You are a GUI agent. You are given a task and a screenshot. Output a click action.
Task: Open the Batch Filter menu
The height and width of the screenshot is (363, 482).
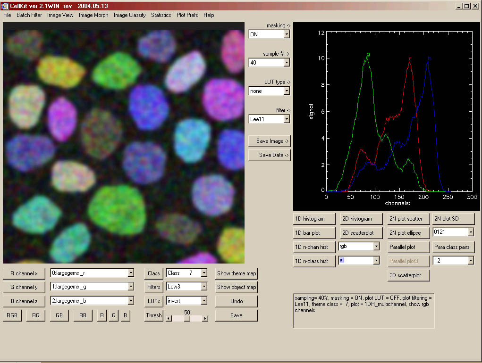click(x=29, y=15)
